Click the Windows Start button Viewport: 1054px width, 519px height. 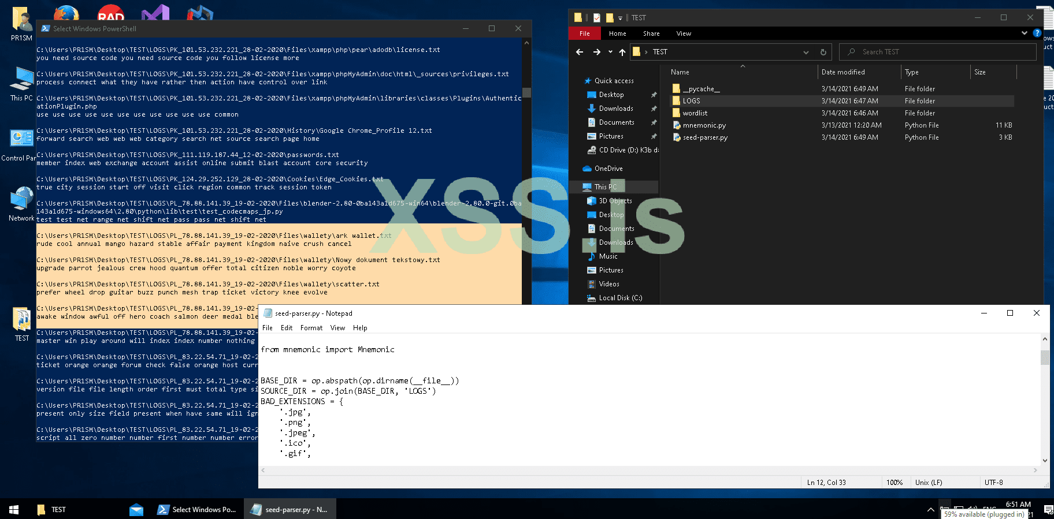pos(14,509)
